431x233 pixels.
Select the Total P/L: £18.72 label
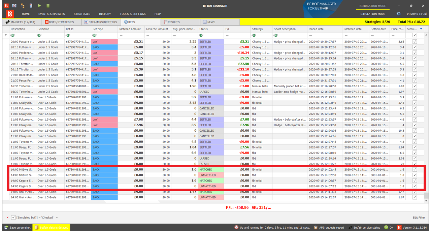(x=411, y=22)
